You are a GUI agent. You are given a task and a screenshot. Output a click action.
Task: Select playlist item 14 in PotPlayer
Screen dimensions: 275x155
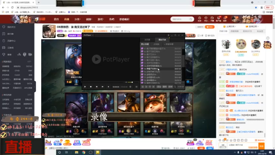[161, 69]
